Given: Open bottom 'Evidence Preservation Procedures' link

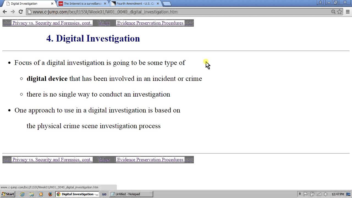Looking at the screenshot, I should pyautogui.click(x=150, y=159).
